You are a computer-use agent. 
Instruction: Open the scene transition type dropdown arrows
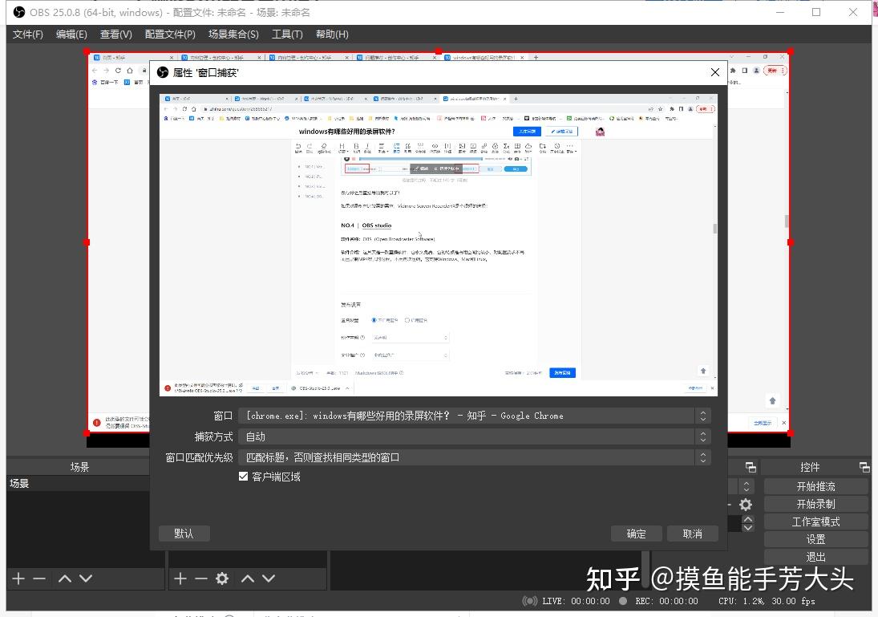click(x=746, y=486)
